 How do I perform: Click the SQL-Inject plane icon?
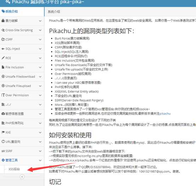tap(3, 49)
